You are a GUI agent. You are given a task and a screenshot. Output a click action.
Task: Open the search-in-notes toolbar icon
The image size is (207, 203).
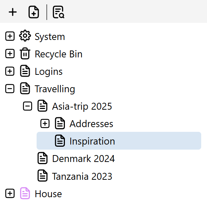click(58, 12)
